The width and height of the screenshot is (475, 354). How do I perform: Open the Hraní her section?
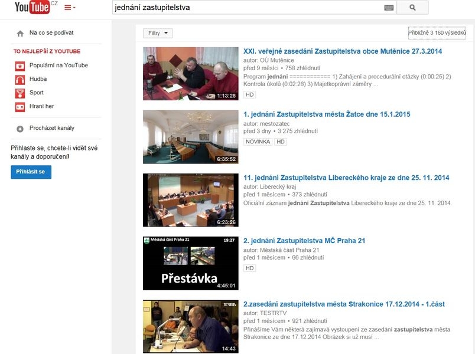pyautogui.click(x=41, y=106)
